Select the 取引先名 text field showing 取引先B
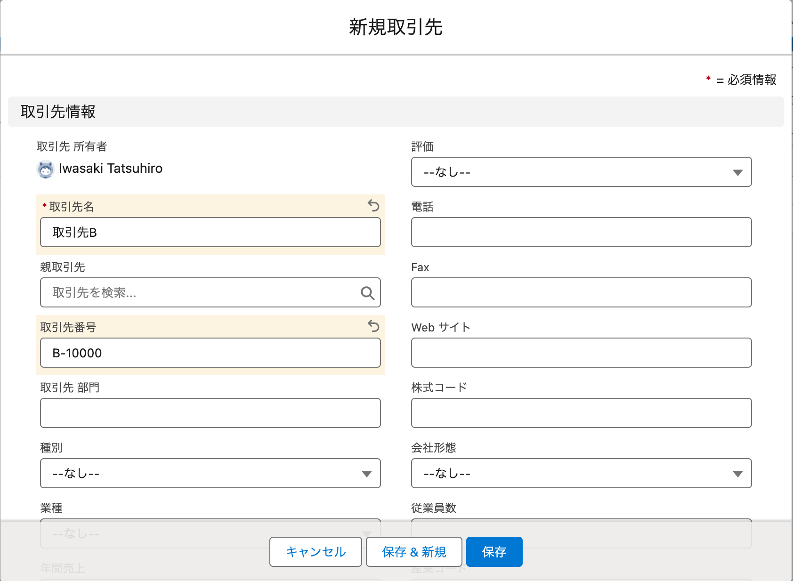This screenshot has width=793, height=581. coord(210,232)
